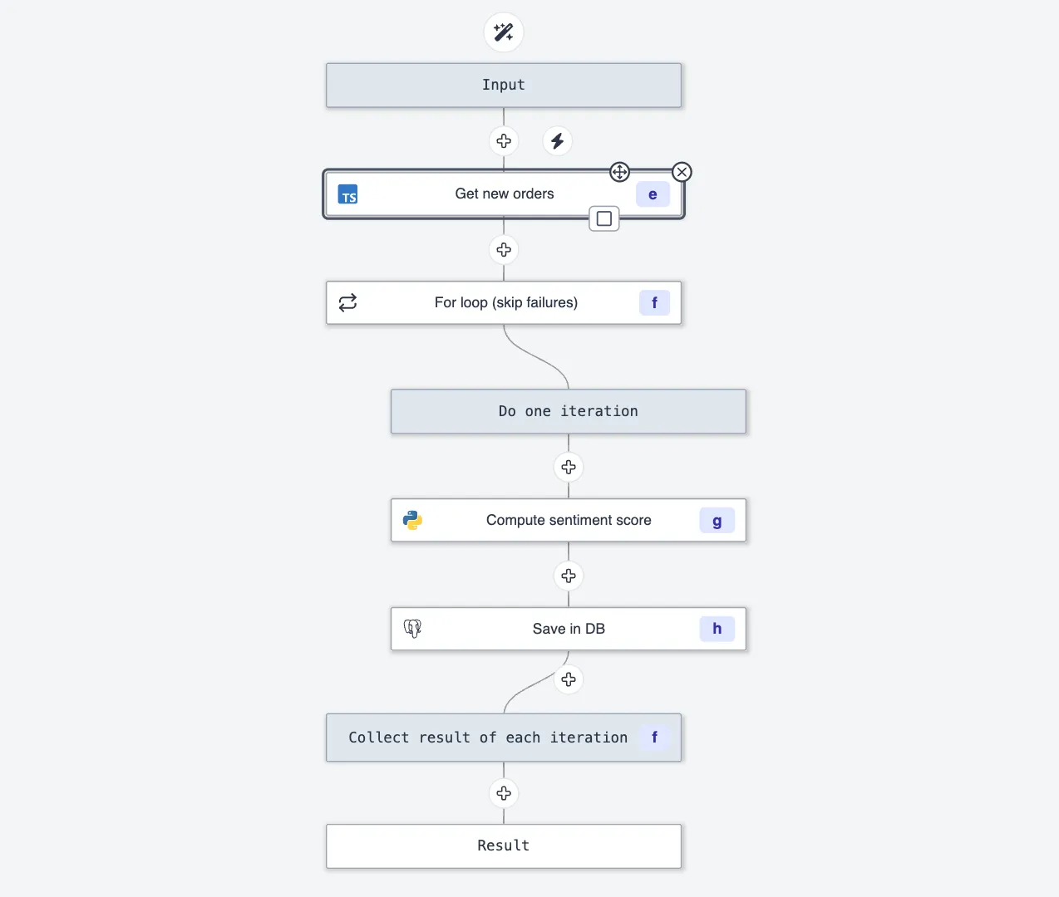
Task: Click the square stop icon on Get new orders
Action: tap(604, 219)
